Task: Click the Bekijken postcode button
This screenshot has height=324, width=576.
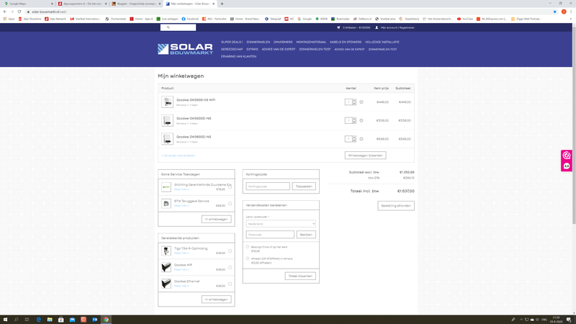Action: 306,235
